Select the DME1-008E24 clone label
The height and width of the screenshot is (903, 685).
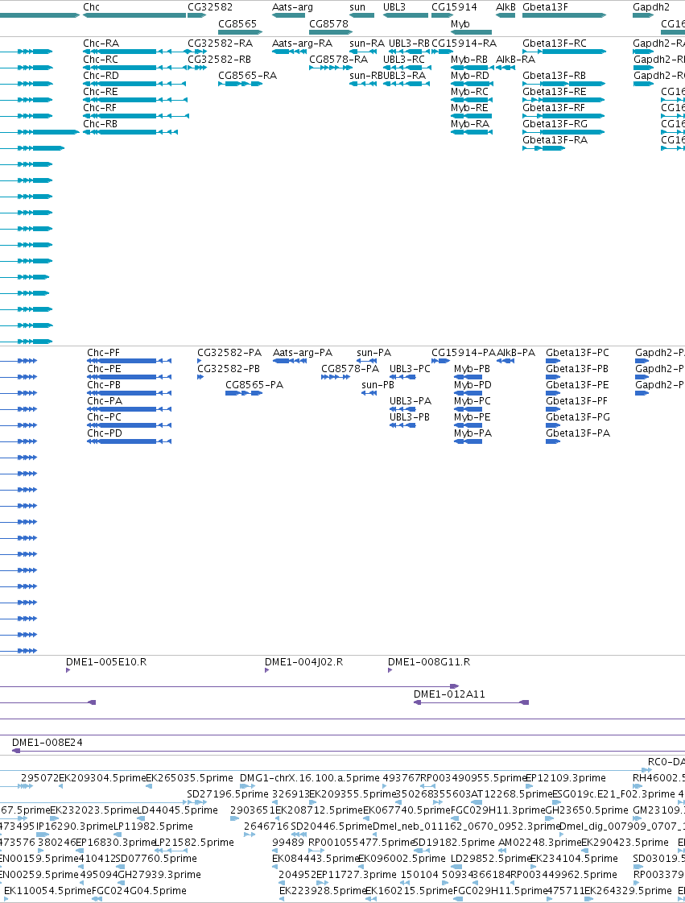coord(47,743)
